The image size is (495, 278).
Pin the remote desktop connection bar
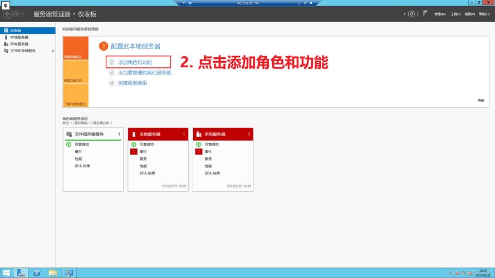pyautogui.click(x=190, y=3)
